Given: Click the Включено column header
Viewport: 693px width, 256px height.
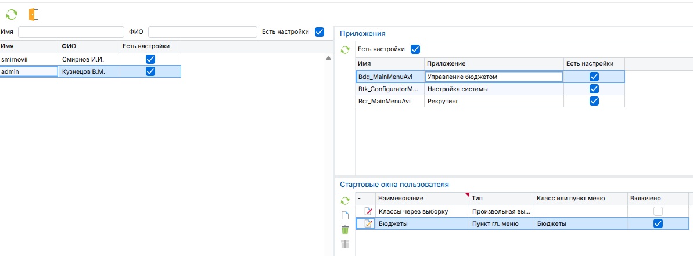Looking at the screenshot, I should pyautogui.click(x=658, y=198).
